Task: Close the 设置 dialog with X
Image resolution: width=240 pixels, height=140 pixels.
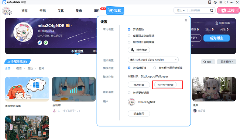Action: [186, 21]
